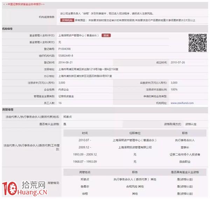Click 合规风控 其他 position cell
The width and height of the screenshot is (210, 199).
tap(135, 186)
